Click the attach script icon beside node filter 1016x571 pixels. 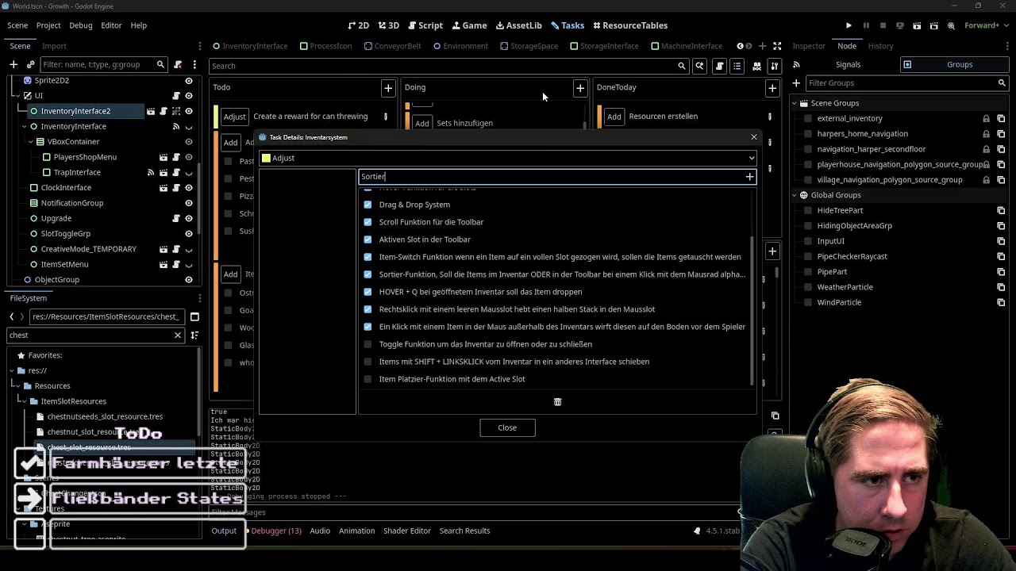178,64
